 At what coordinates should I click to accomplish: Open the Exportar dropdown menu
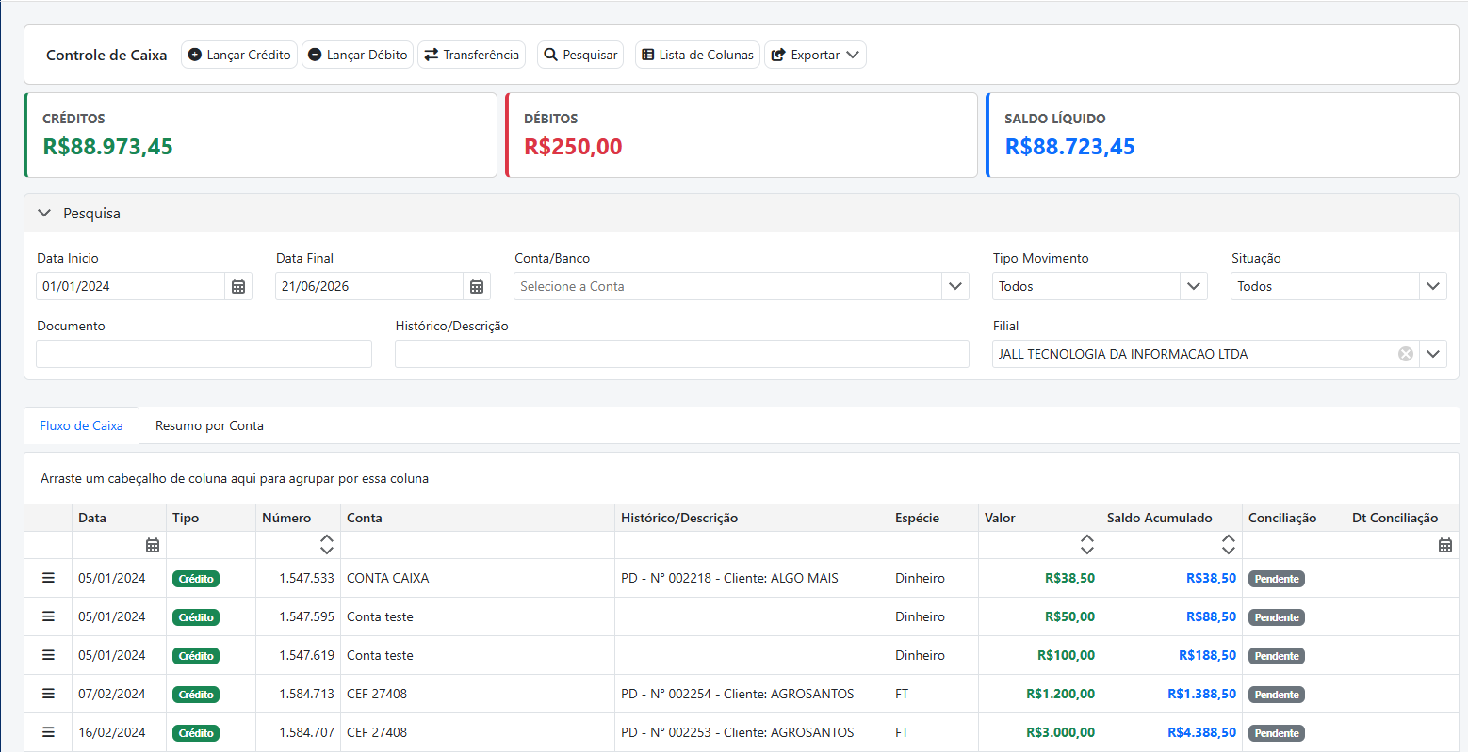815,55
